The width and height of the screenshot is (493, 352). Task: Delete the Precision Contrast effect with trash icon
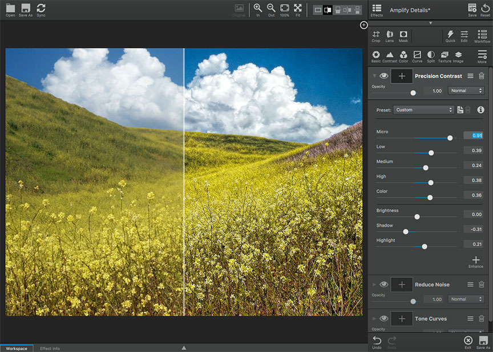pos(481,76)
